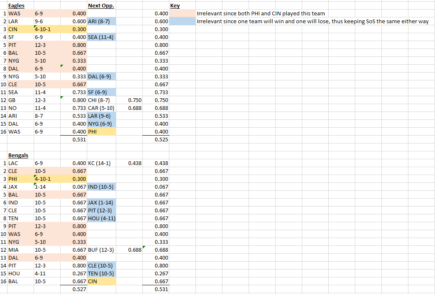Select Eagles opponent cell NO

[x=20, y=108]
